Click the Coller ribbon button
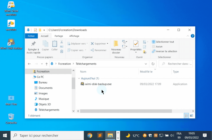The width and height of the screenshot is (212, 140). (x=55, y=46)
